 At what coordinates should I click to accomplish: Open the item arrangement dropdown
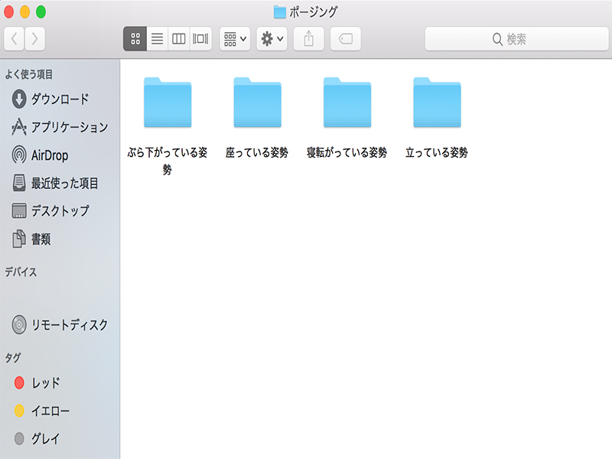(235, 39)
